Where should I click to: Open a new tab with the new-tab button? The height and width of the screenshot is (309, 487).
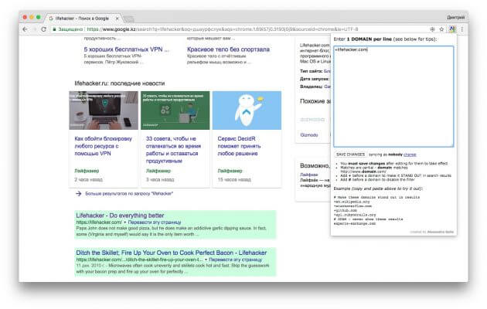coord(129,19)
